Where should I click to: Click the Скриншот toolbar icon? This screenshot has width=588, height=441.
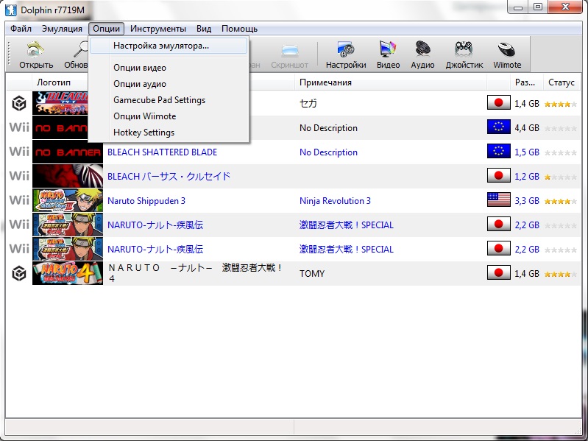coord(289,54)
